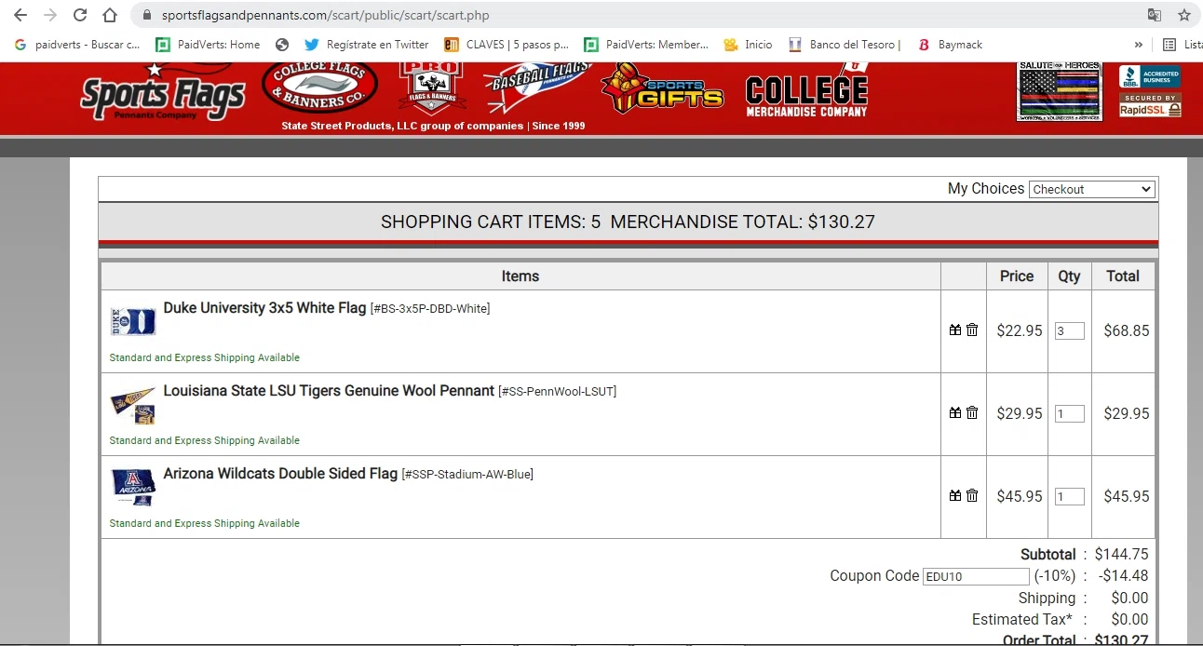Open Regístrate en Twitter bookmark
Image resolution: width=1203 pixels, height=646 pixels.
[367, 45]
